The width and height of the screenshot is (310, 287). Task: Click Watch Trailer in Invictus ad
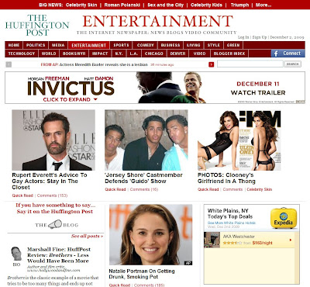point(258,92)
